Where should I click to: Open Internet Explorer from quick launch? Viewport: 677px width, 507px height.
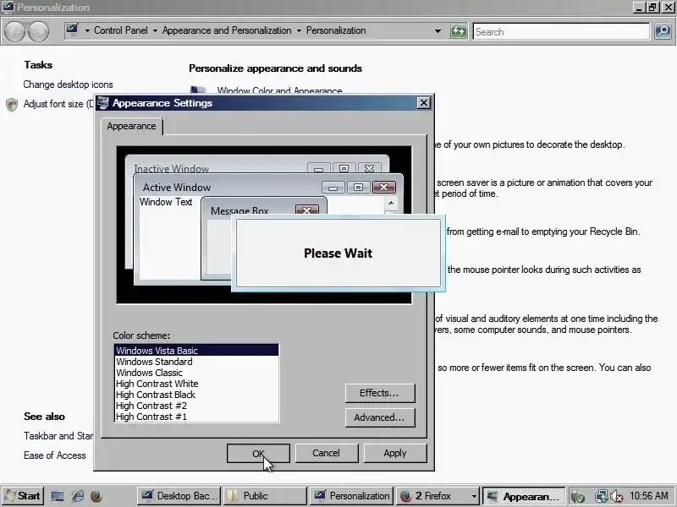pyautogui.click(x=77, y=496)
